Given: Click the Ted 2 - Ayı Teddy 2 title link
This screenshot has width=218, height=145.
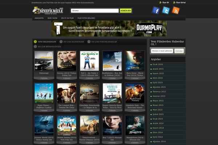Looking at the screenshot, I should (x=89, y=74).
